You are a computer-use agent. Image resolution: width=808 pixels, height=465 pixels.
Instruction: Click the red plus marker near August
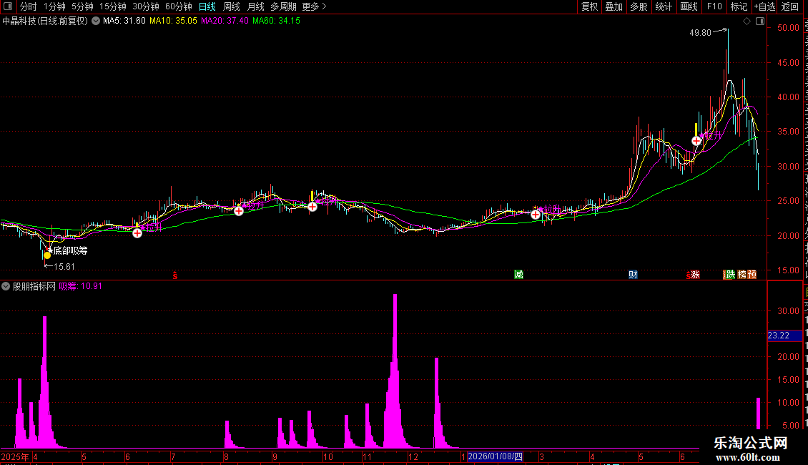pos(239,211)
